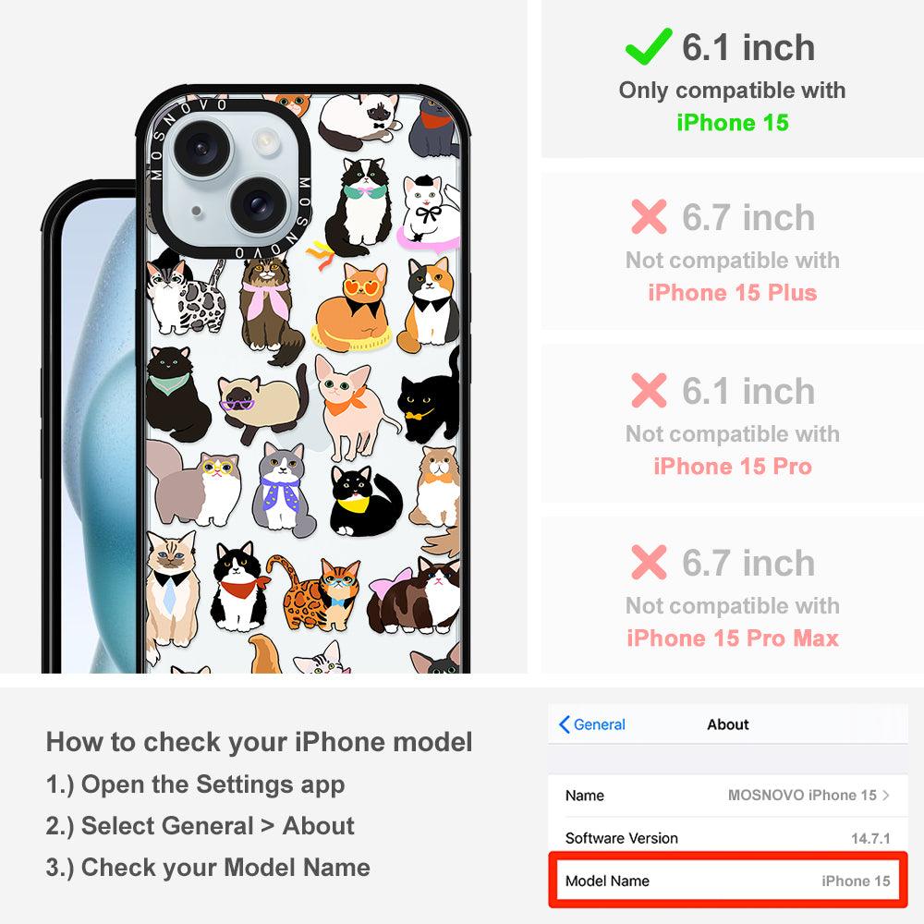Image resolution: width=924 pixels, height=924 pixels.
Task: Click the red X beside iPhone 15 Pro
Action: [x=649, y=390]
